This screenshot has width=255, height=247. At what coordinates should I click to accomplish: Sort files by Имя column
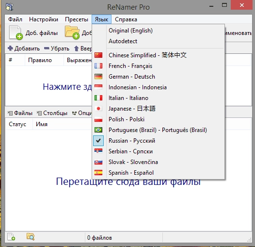pos(62,124)
